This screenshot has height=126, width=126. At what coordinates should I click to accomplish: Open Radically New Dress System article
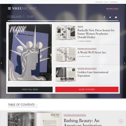(96, 34)
